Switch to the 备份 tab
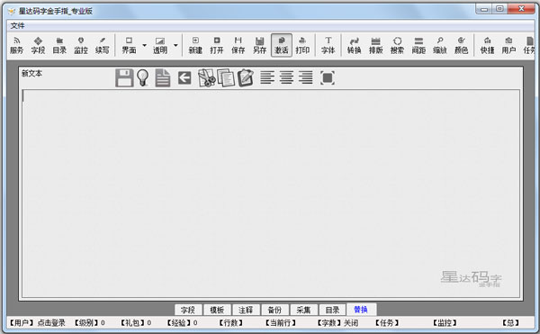The height and width of the screenshot is (334, 540). point(274,310)
